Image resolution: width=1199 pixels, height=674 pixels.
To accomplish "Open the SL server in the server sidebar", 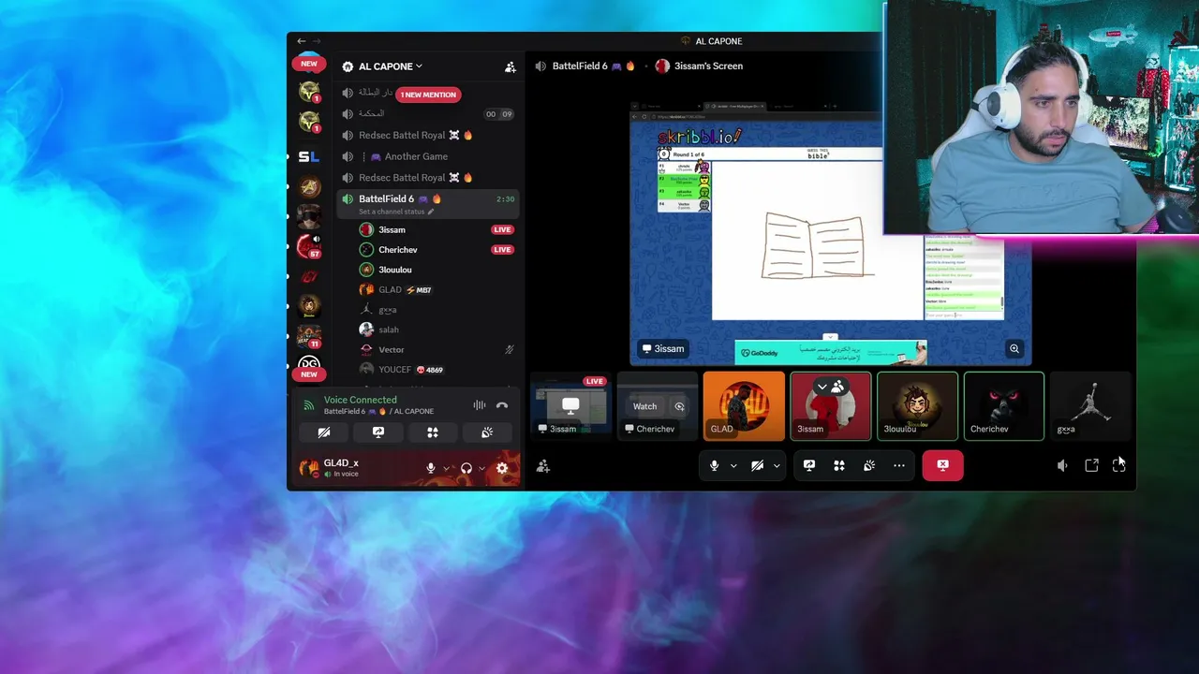I will (x=309, y=156).
